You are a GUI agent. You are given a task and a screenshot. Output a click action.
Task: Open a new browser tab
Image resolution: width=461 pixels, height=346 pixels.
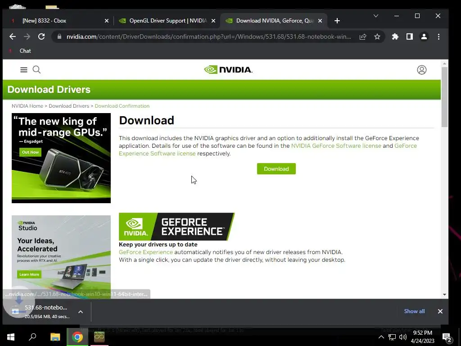click(x=337, y=21)
